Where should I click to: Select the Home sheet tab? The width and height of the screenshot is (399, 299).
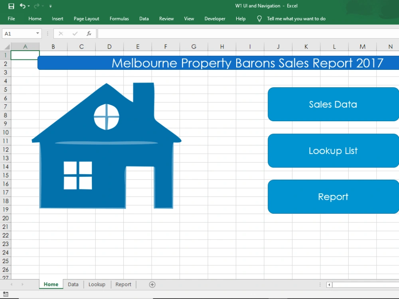coord(51,284)
